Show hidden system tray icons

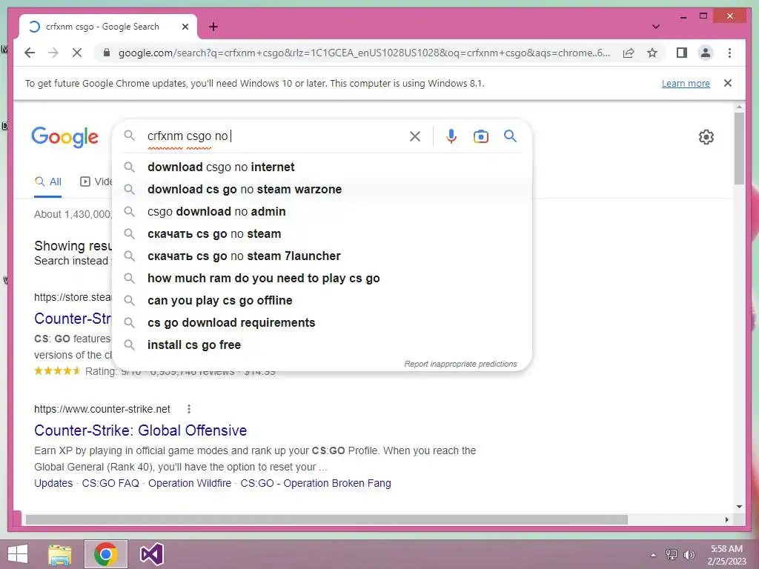pos(653,555)
